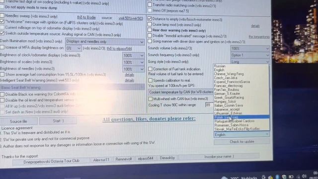This screenshot has width=318, height=179.
Task: Open the MFA brightness 0% dropdown
Action: [74, 48]
